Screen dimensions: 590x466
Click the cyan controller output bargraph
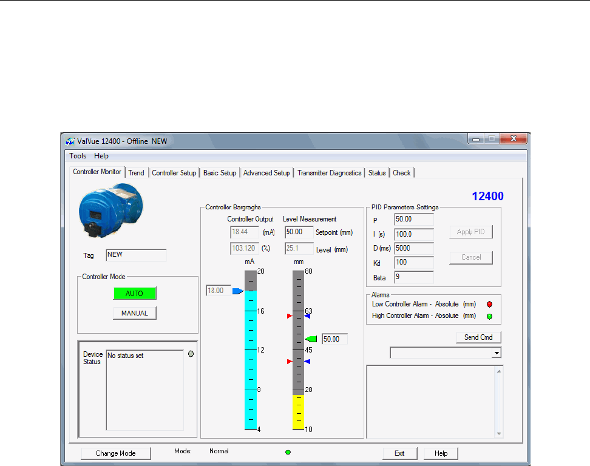click(x=251, y=360)
